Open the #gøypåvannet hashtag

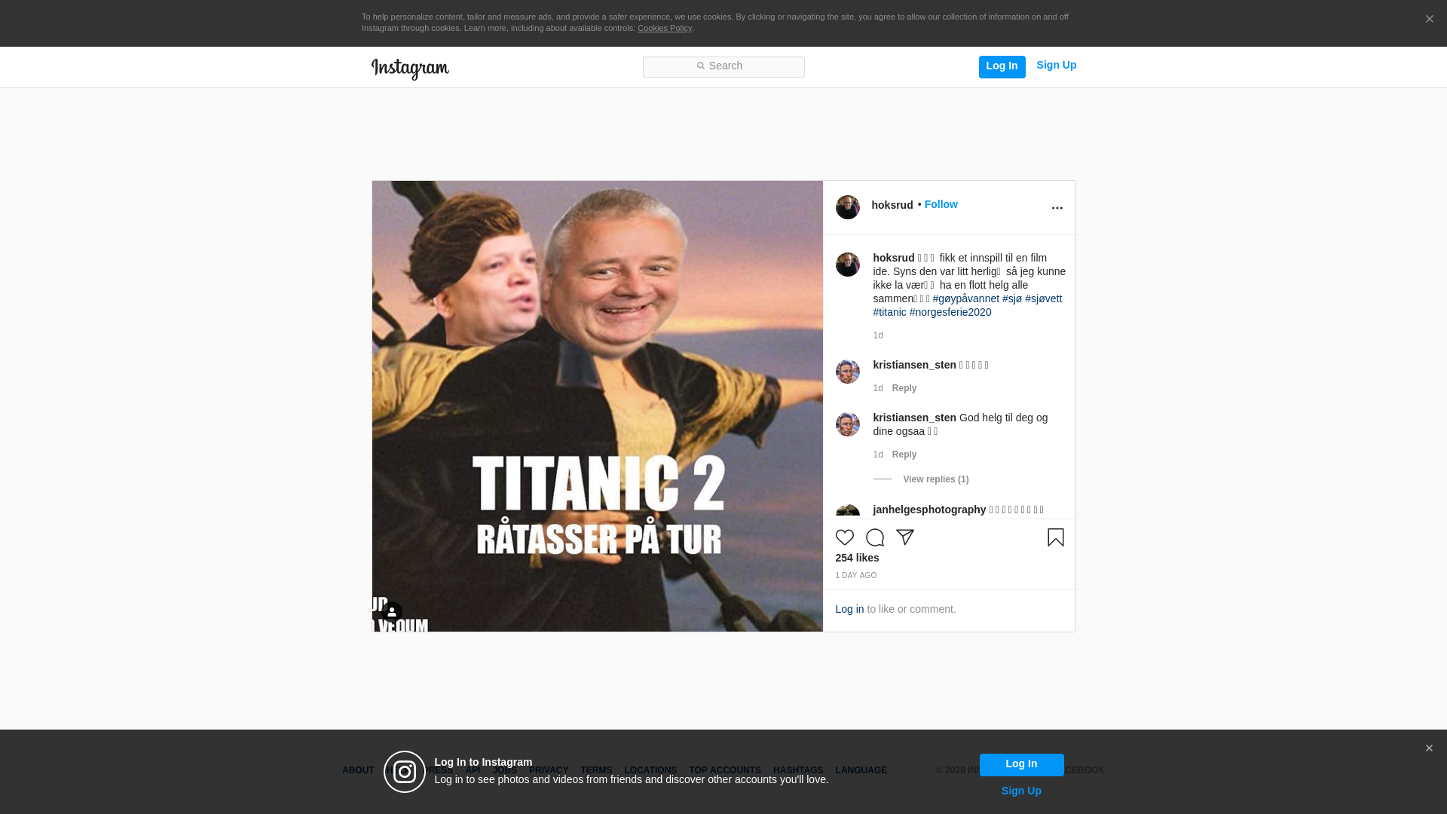tap(965, 298)
